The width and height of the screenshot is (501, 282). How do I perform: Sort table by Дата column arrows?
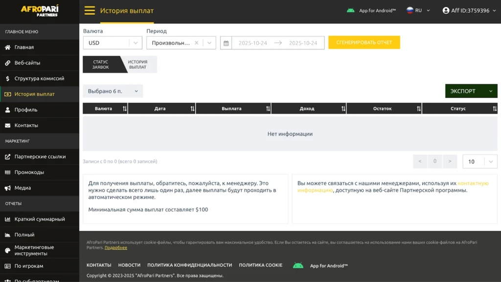[x=192, y=109]
